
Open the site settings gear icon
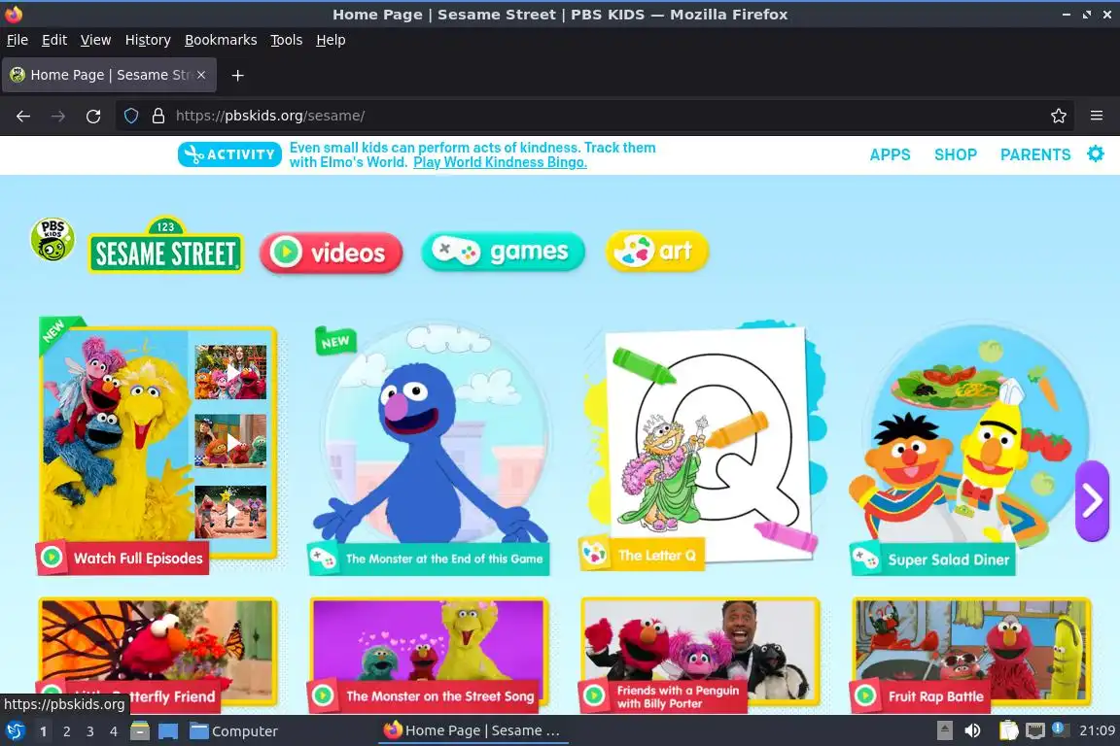point(1095,153)
